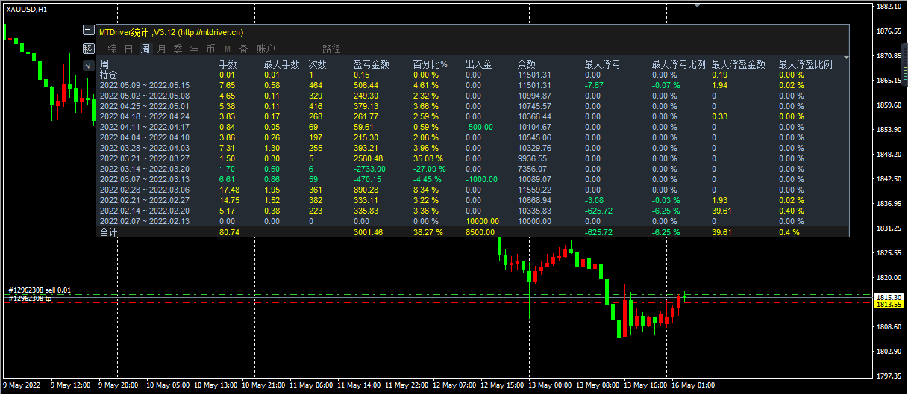The width and height of the screenshot is (908, 395).
Task: Click the total profit value 3001.46
Action: click(x=368, y=233)
